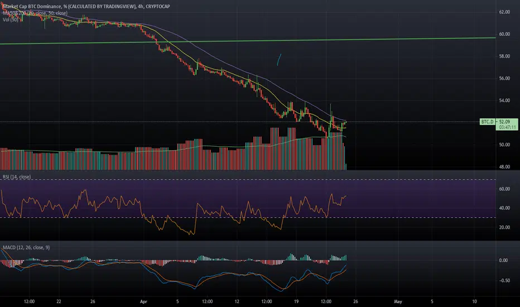The width and height of the screenshot is (520, 307).
Task: Click the 52.09 current price label
Action: coord(504,122)
